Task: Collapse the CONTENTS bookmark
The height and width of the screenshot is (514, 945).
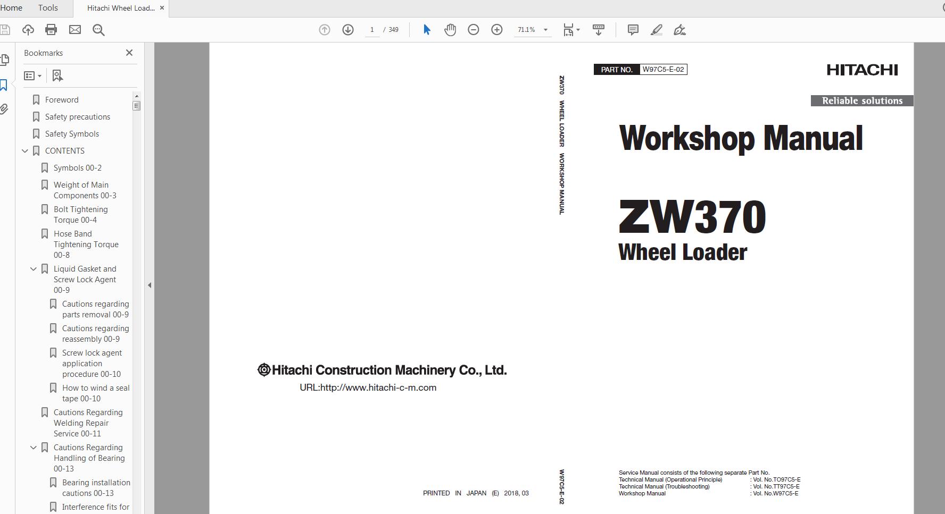Action: point(25,151)
